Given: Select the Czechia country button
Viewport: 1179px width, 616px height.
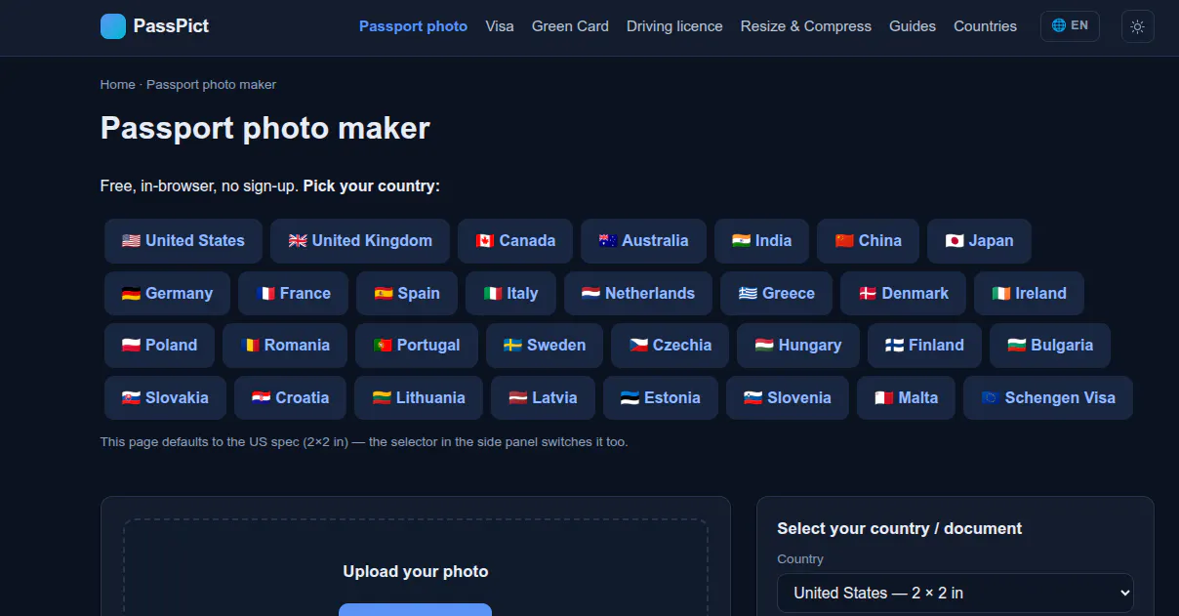Looking at the screenshot, I should coord(670,346).
